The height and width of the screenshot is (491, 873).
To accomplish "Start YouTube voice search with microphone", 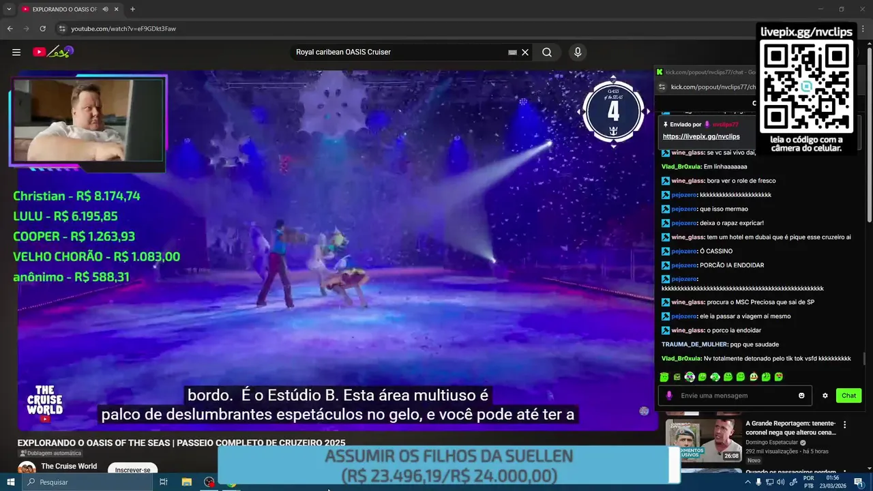I will pyautogui.click(x=578, y=53).
